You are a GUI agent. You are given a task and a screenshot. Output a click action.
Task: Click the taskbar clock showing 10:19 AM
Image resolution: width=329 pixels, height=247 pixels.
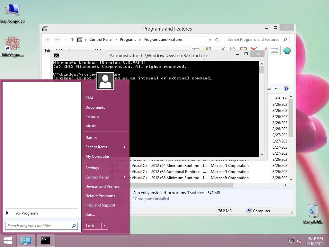point(315,241)
